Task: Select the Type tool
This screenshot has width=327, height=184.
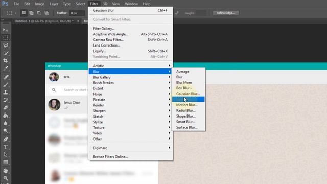Action: point(6,147)
